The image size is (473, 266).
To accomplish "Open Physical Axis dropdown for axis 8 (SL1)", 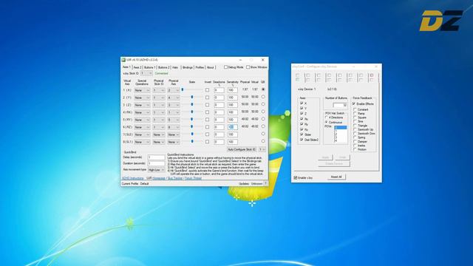I will coord(174,142).
